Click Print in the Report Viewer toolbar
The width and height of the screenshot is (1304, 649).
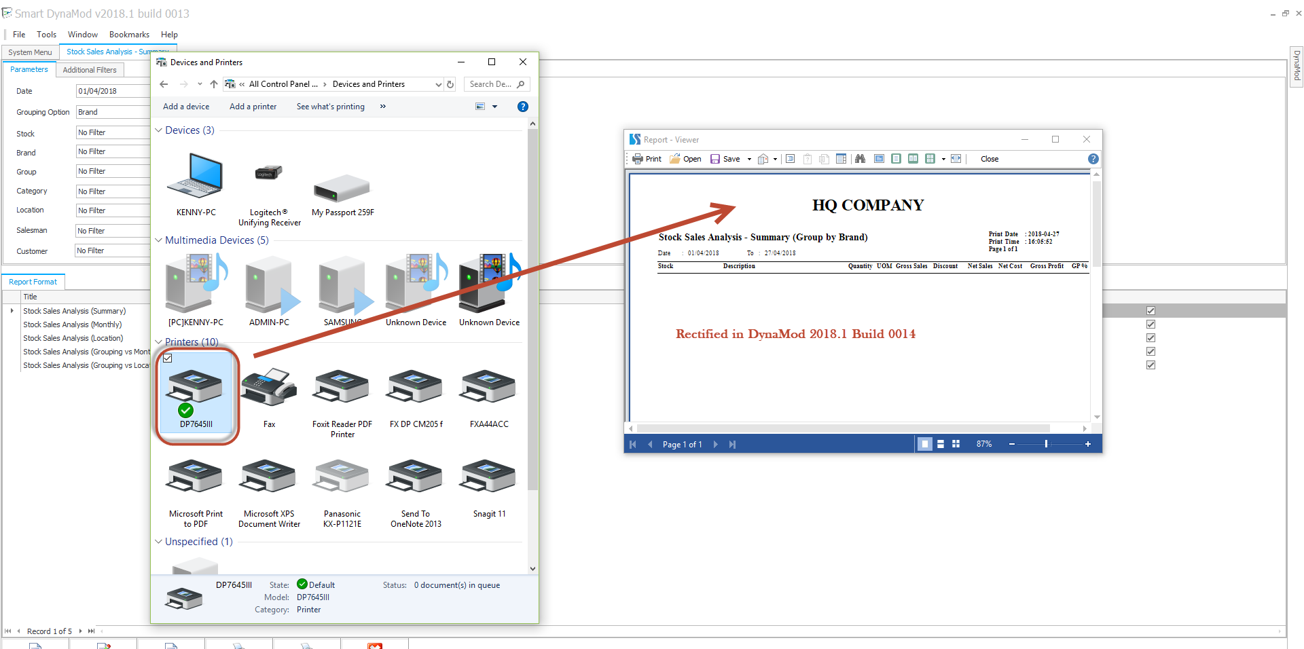tap(647, 159)
